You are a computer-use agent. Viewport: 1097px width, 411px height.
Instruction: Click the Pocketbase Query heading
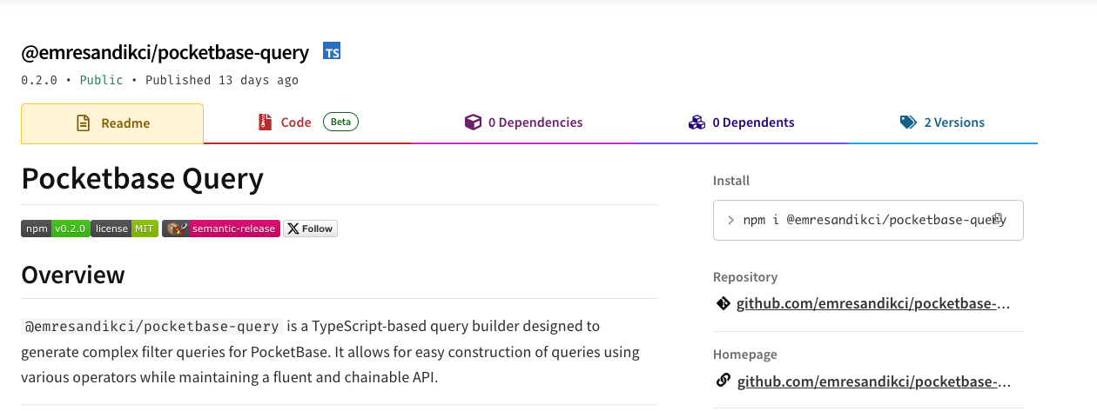pyautogui.click(x=142, y=178)
